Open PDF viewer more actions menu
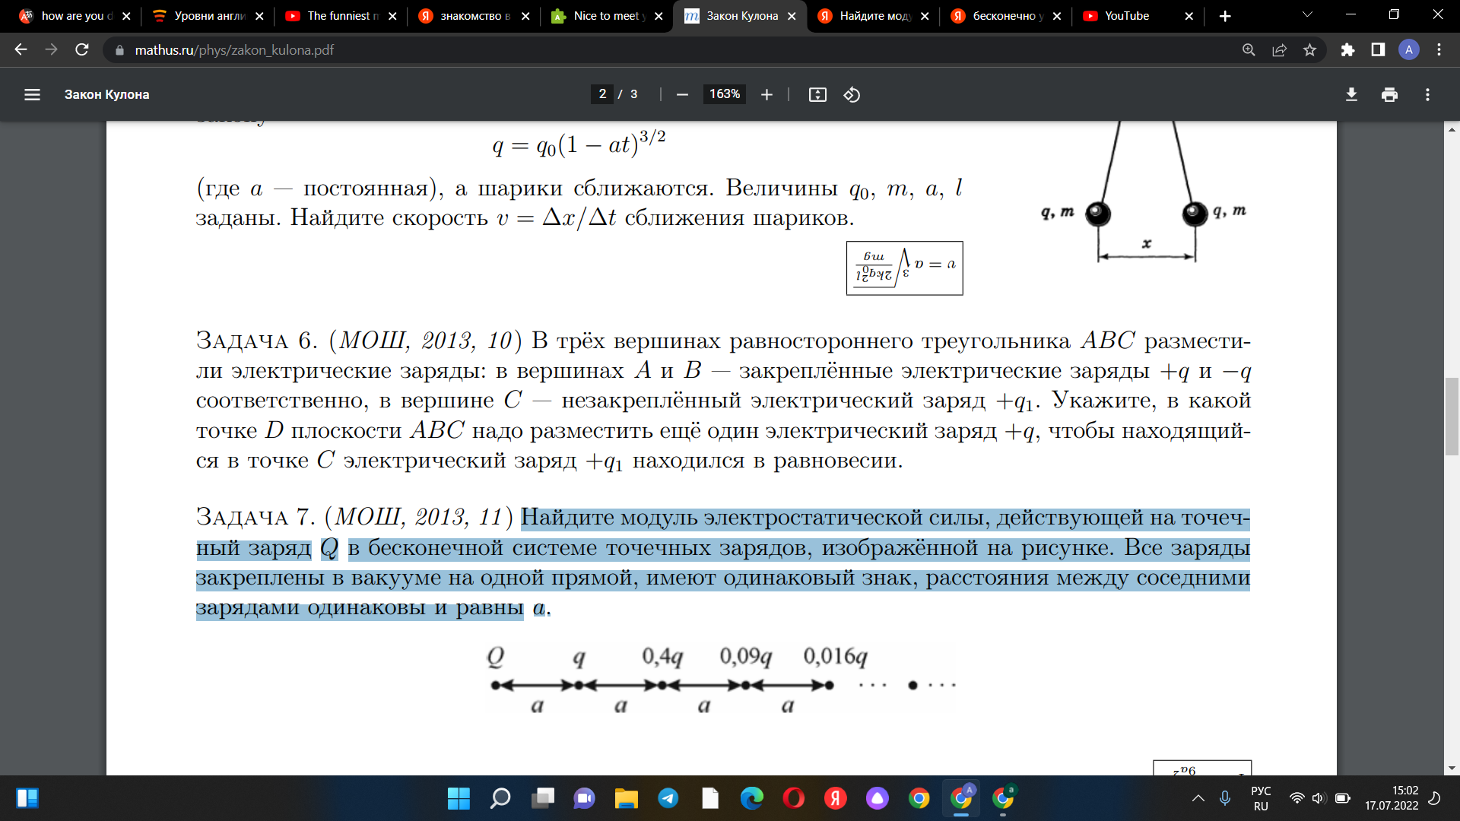Screen dimensions: 1460x821 click(x=1427, y=94)
